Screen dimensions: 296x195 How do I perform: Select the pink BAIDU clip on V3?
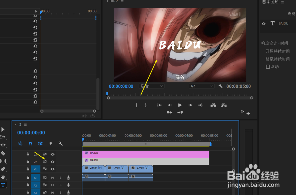tap(146, 154)
